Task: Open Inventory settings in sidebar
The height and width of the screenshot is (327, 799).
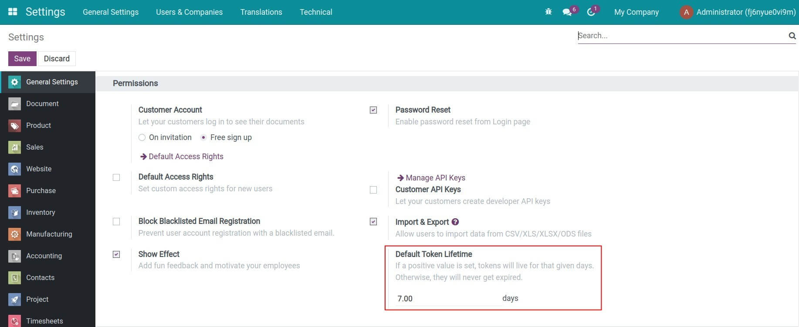Action: (x=41, y=212)
